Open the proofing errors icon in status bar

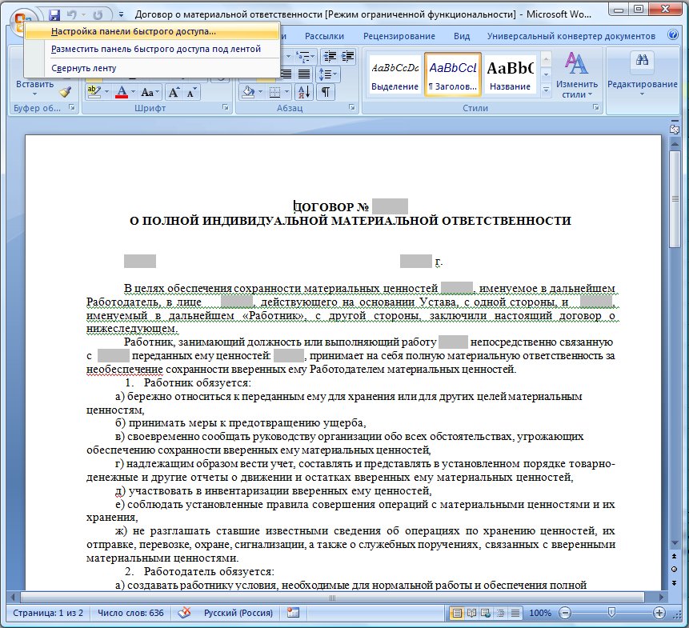(184, 612)
